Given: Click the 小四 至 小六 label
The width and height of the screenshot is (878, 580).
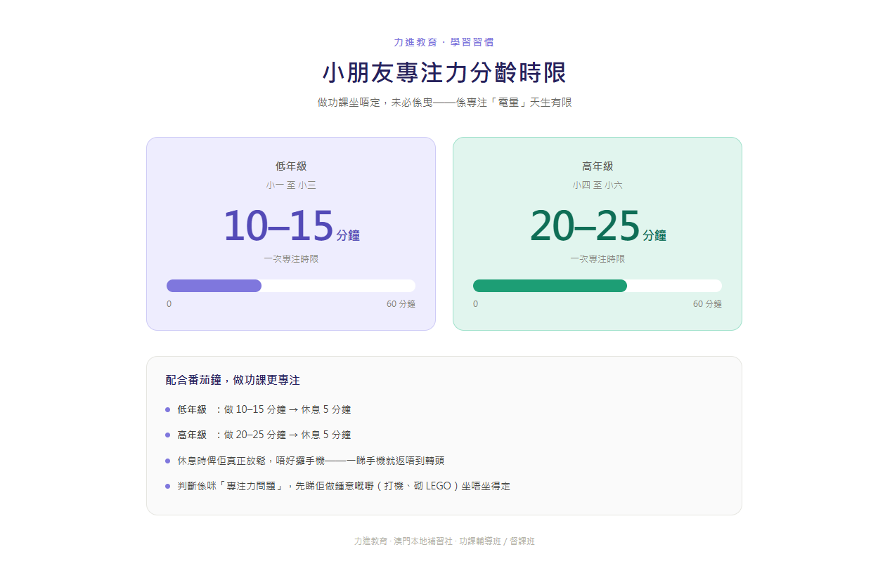Looking at the screenshot, I should click(598, 185).
